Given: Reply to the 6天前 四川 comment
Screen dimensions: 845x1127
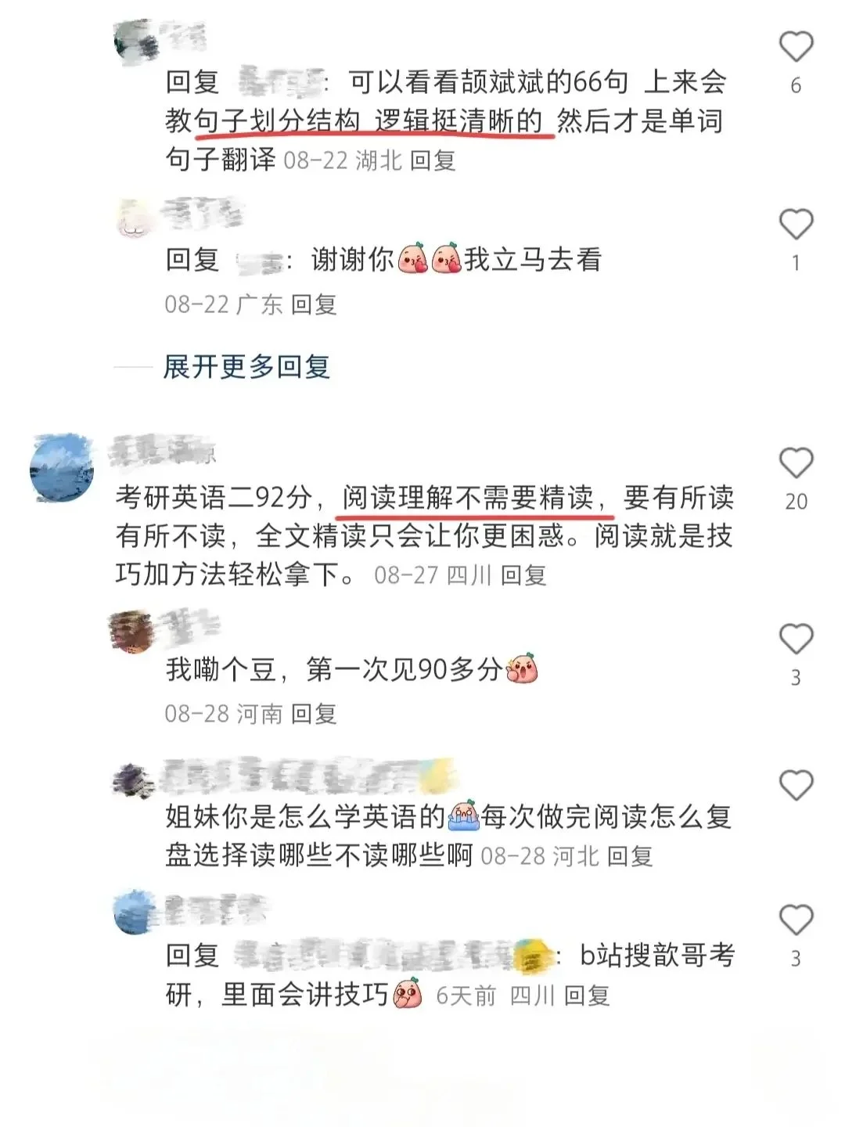Looking at the screenshot, I should click(x=587, y=996).
